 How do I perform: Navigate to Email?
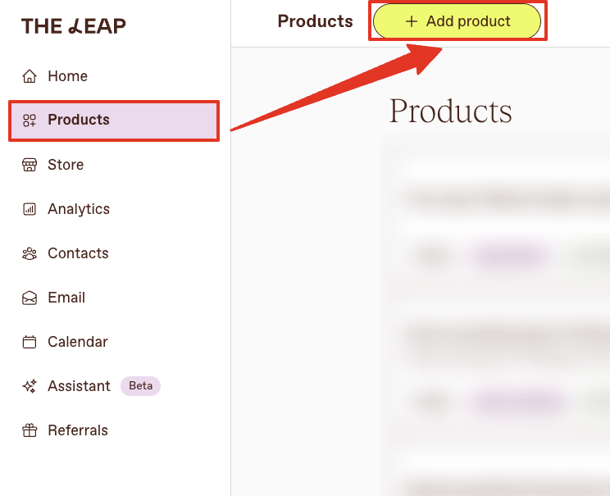[66, 298]
